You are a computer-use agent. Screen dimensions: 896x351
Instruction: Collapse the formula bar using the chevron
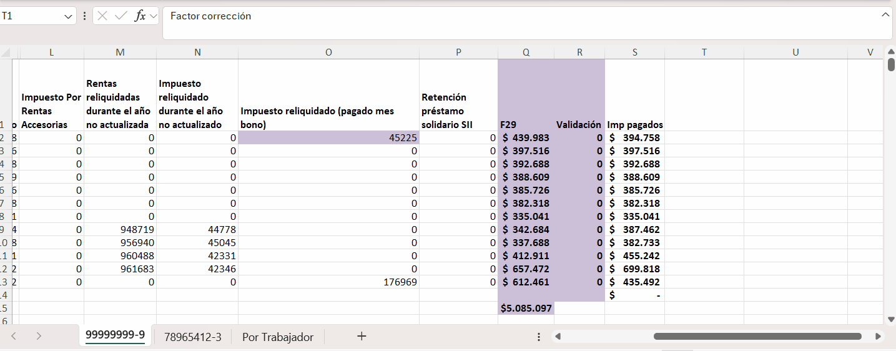pyautogui.click(x=885, y=14)
